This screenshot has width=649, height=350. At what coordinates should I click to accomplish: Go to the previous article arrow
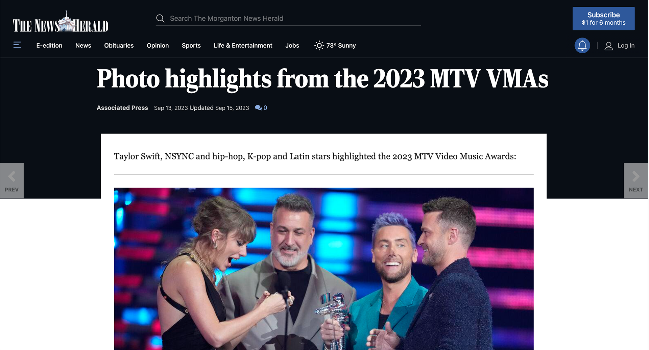coord(12,180)
